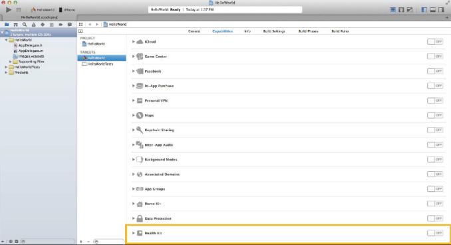The height and width of the screenshot is (245, 451).
Task: Turn on the Game Center switch
Action: click(x=435, y=57)
